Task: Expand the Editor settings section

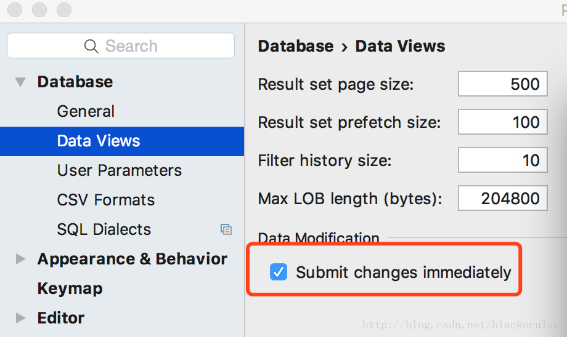Action: coord(20,318)
